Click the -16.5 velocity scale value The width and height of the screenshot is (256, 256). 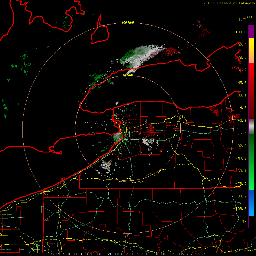[241, 133]
